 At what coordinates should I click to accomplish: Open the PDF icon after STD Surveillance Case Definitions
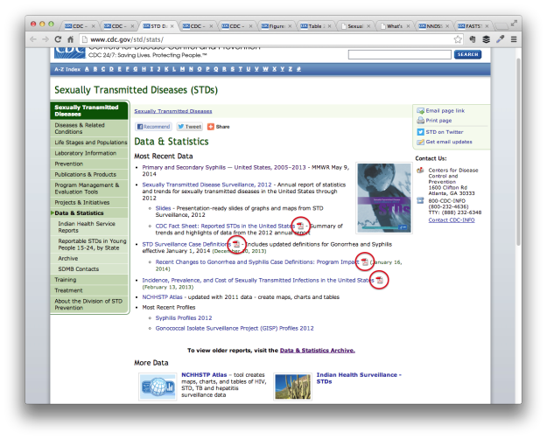click(236, 244)
